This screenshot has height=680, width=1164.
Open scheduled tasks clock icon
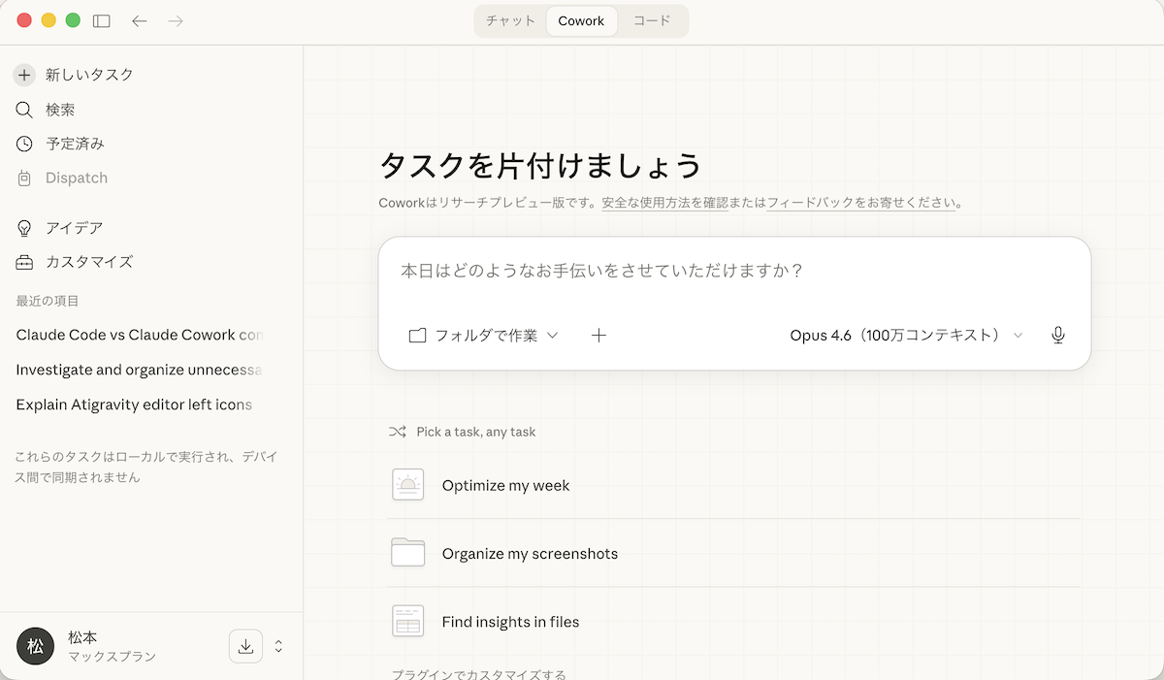pyautogui.click(x=24, y=144)
